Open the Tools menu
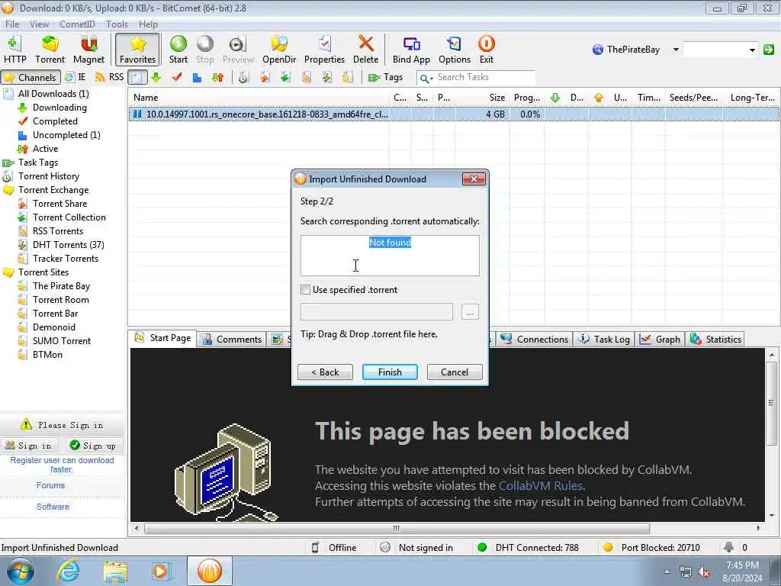Screen dimensions: 781x586 coord(117,24)
